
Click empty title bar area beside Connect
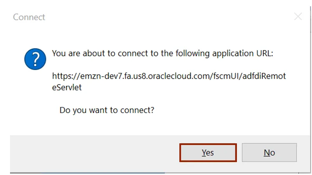[167, 17]
